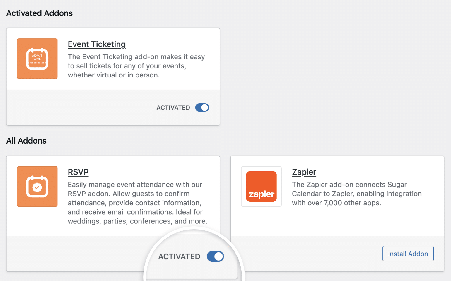Click the Event Ticketing card footer area

[113, 108]
